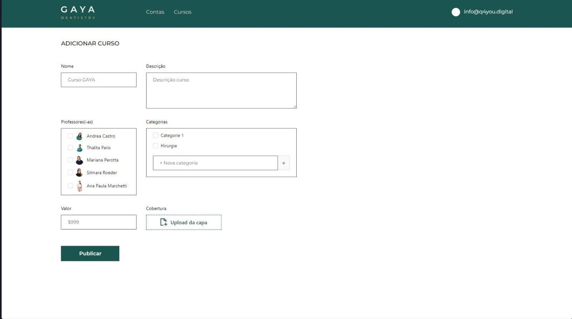The height and width of the screenshot is (319, 572).
Task: Check the Categorie 1 checkbox
Action: click(x=156, y=135)
